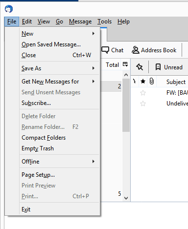This screenshot has width=188, height=229.
Task: Click the Chat speech bubble icon
Action: click(x=105, y=50)
